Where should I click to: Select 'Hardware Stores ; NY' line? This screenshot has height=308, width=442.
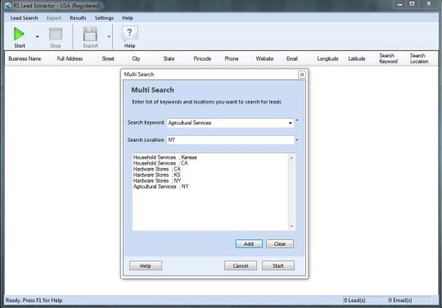tap(157, 180)
